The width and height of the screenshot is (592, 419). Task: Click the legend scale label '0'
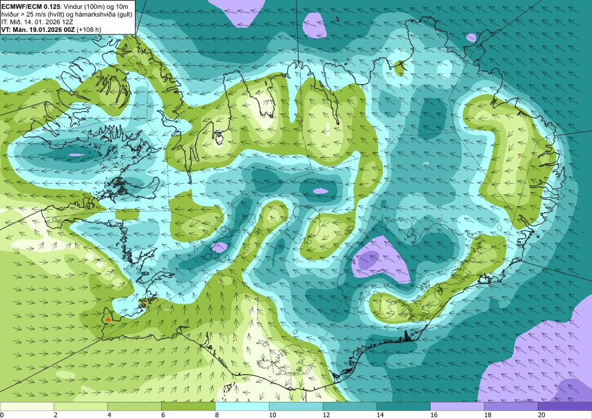[2, 415]
